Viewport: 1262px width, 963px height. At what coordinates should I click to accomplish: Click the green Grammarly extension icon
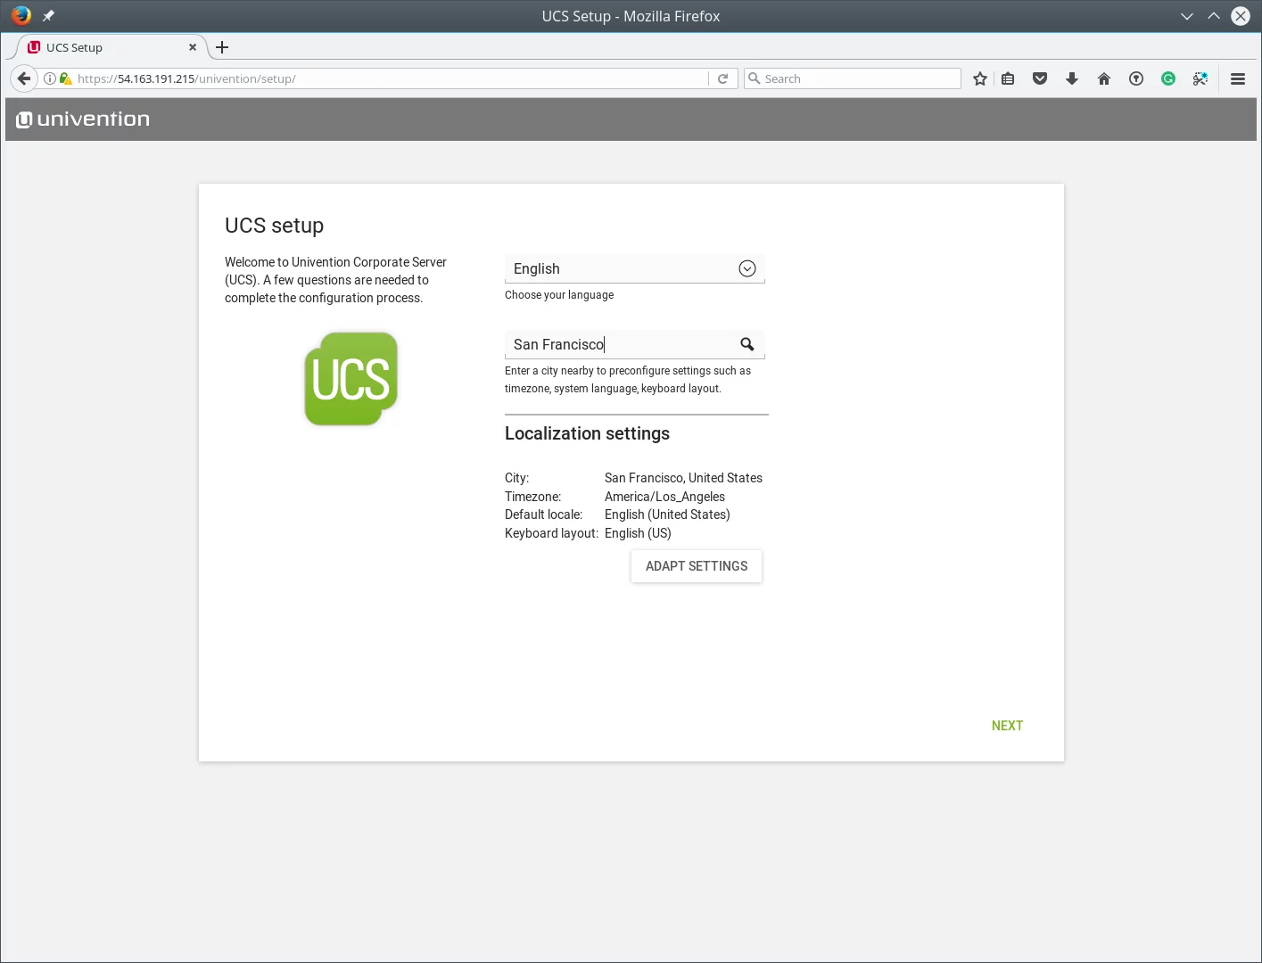tap(1168, 78)
